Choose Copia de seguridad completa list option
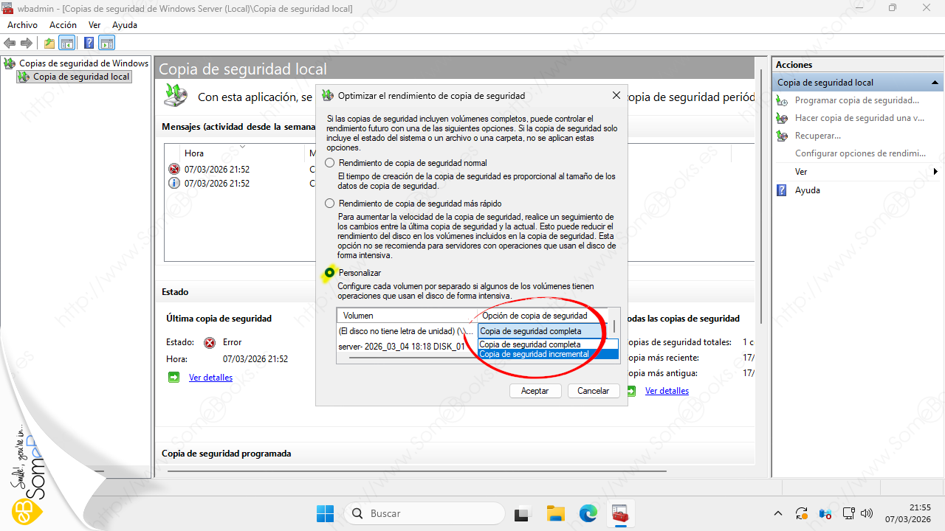Image resolution: width=945 pixels, height=531 pixels. (548, 344)
